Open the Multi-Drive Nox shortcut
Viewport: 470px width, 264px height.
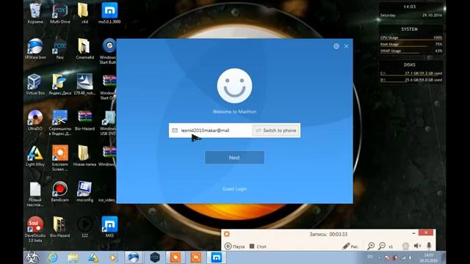[x=60, y=13]
